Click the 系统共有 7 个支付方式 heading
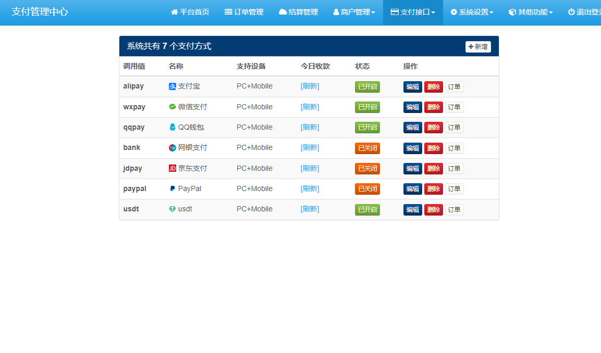The image size is (601, 353). tap(169, 46)
